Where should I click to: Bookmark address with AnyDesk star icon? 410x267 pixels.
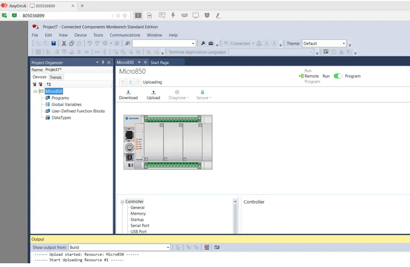click(125, 15)
